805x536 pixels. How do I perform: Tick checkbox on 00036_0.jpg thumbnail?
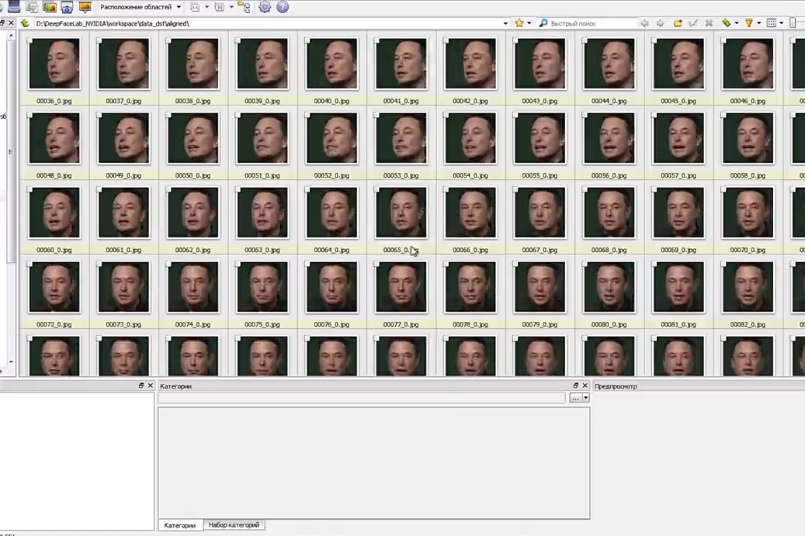(x=29, y=40)
